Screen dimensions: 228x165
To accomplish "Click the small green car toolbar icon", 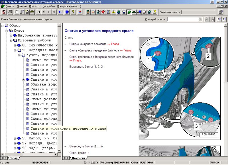I will pos(134,12).
